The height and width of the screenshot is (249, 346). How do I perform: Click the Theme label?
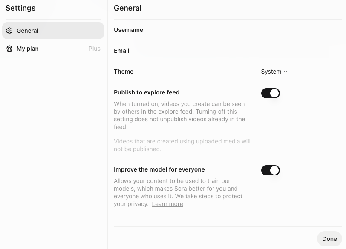124,72
